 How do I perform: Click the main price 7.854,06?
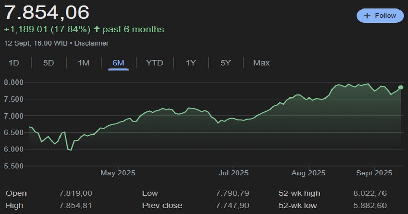click(47, 13)
